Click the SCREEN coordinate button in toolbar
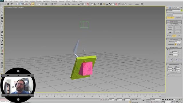This screenshot has width=183, height=103. click(73, 4)
